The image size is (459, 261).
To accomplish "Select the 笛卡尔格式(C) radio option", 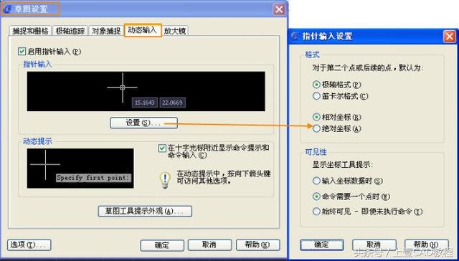I will 340,96.
